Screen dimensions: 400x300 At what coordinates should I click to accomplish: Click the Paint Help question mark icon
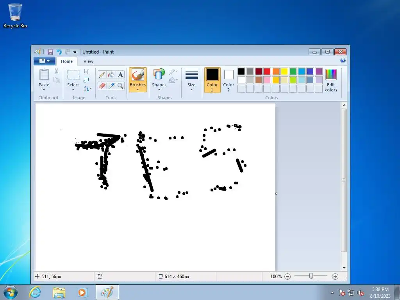coord(343,61)
